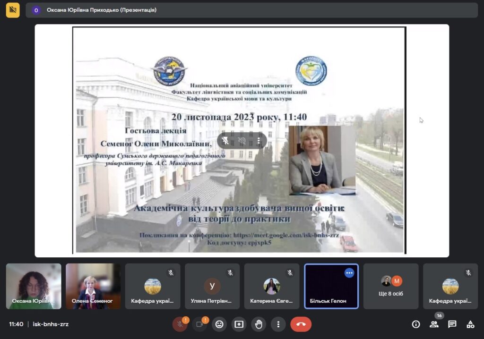Unpin the presentation from the main view
The width and height of the screenshot is (484, 339).
pyautogui.click(x=225, y=141)
